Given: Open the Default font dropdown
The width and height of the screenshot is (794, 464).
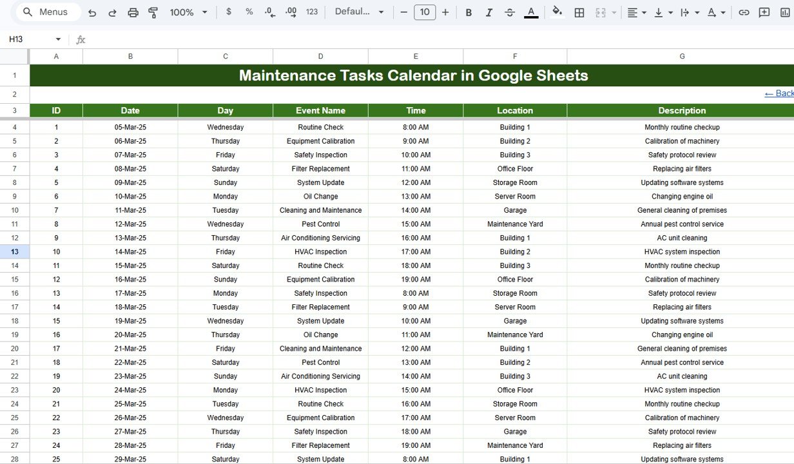Looking at the screenshot, I should coord(359,12).
